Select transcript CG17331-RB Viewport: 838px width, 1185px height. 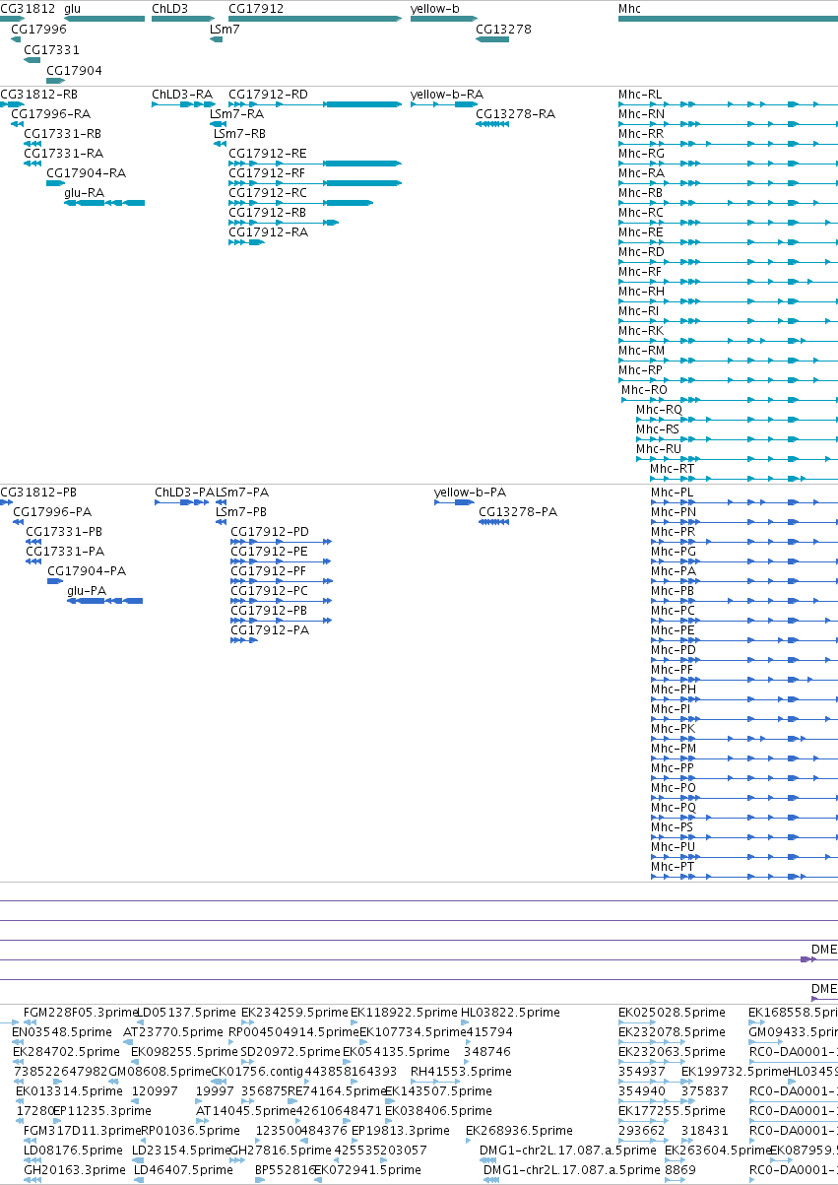point(62,134)
